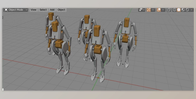Toggle viewport gizmos display
196x99 pixels.
pyautogui.click(x=149, y=10)
